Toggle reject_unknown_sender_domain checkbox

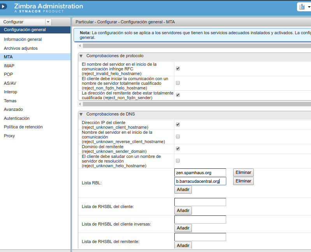pos(178,149)
